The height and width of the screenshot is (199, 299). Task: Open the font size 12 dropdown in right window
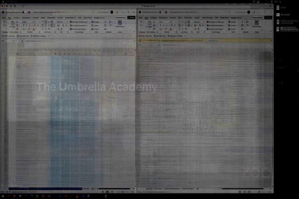click(175, 22)
